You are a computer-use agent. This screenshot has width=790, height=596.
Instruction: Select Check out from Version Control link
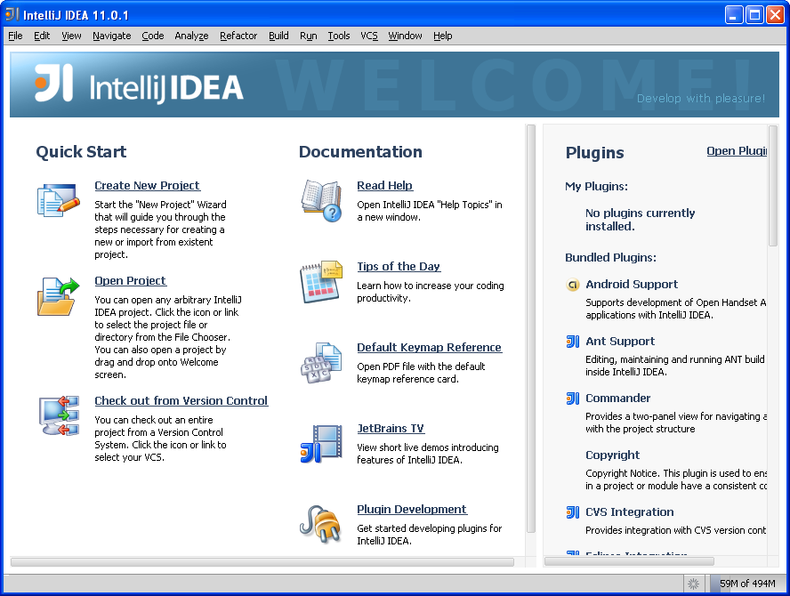click(x=181, y=400)
